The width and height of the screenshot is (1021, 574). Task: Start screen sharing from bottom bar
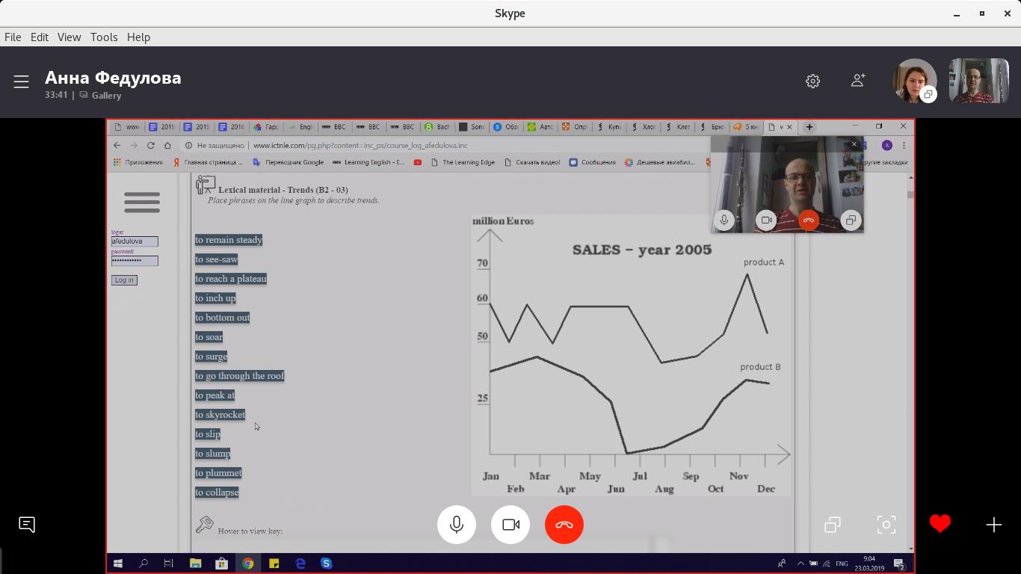tap(833, 525)
